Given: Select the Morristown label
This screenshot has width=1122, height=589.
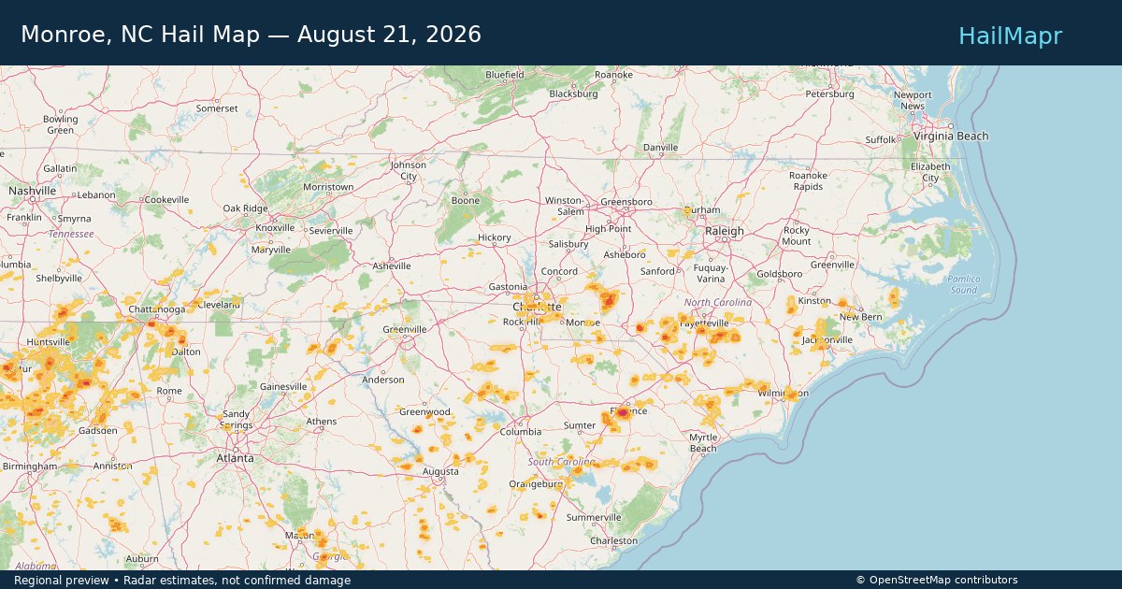Looking at the screenshot, I should click(328, 188).
